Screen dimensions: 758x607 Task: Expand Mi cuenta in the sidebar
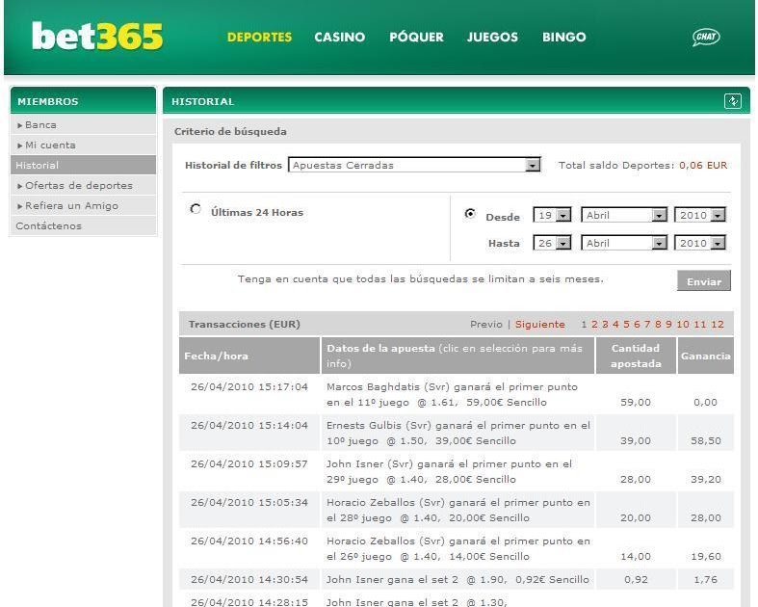(x=83, y=145)
